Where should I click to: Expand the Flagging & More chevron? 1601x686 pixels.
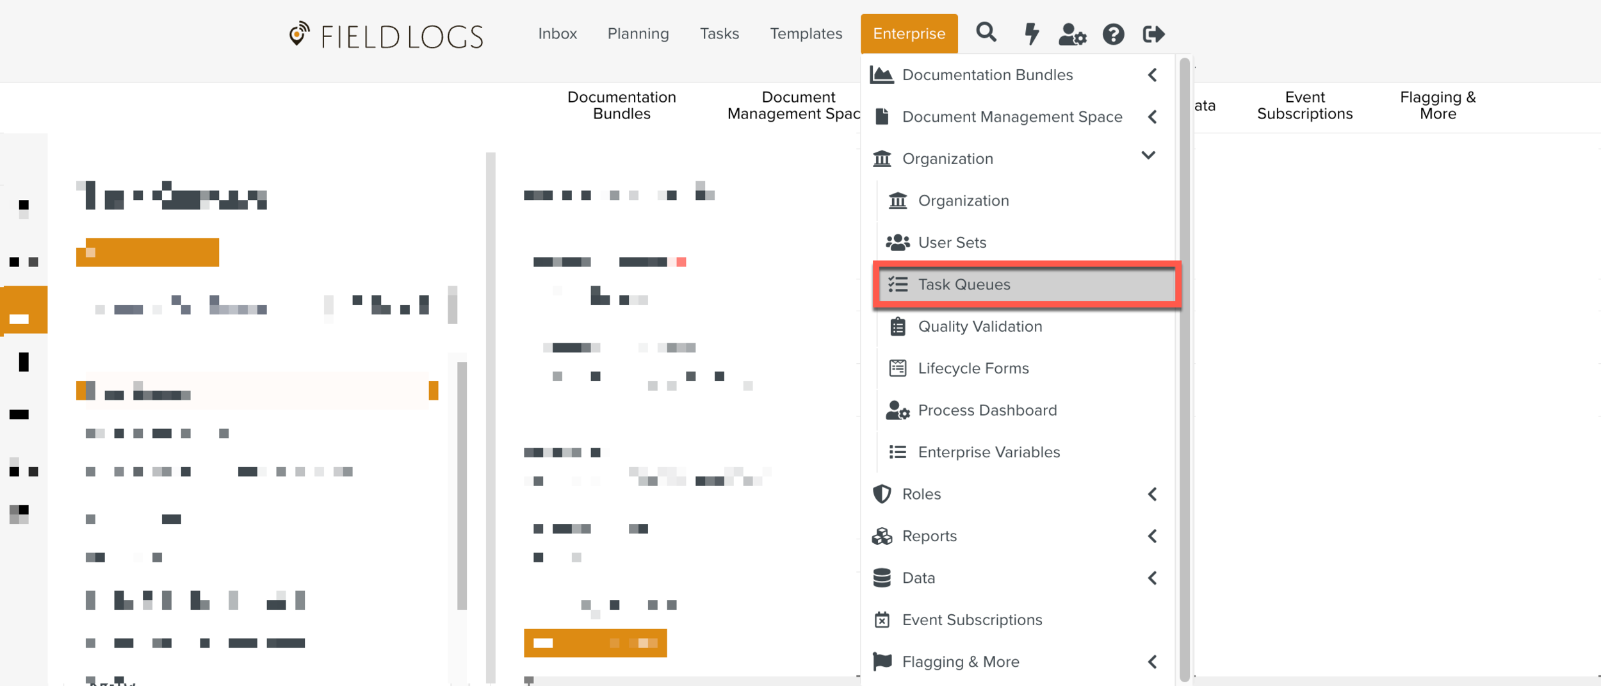(x=1152, y=662)
